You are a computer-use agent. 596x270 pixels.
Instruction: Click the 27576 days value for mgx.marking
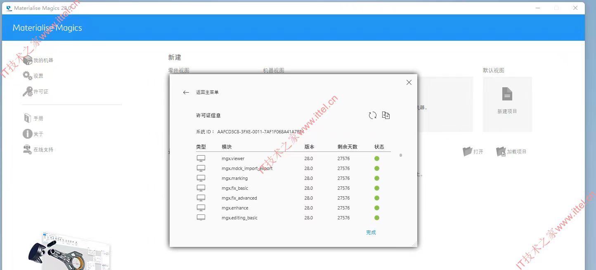point(343,178)
